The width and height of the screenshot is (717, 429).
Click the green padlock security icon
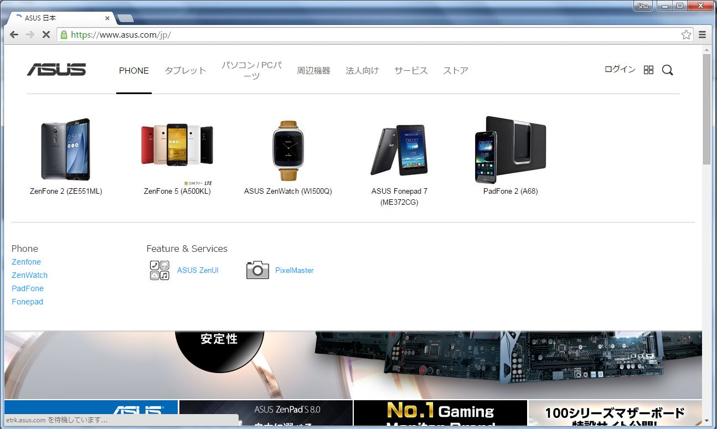coord(64,34)
